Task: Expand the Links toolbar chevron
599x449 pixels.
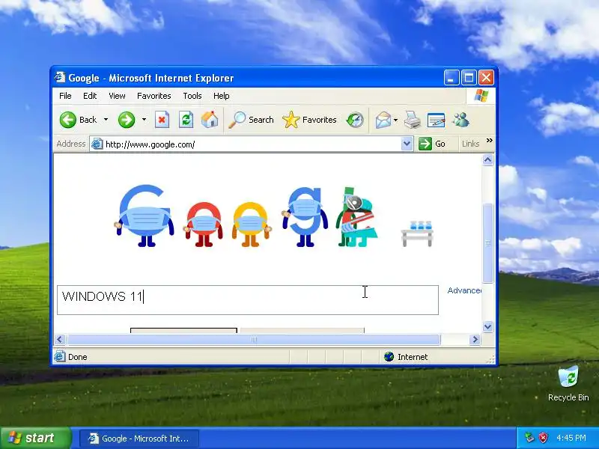Action: tap(490, 141)
